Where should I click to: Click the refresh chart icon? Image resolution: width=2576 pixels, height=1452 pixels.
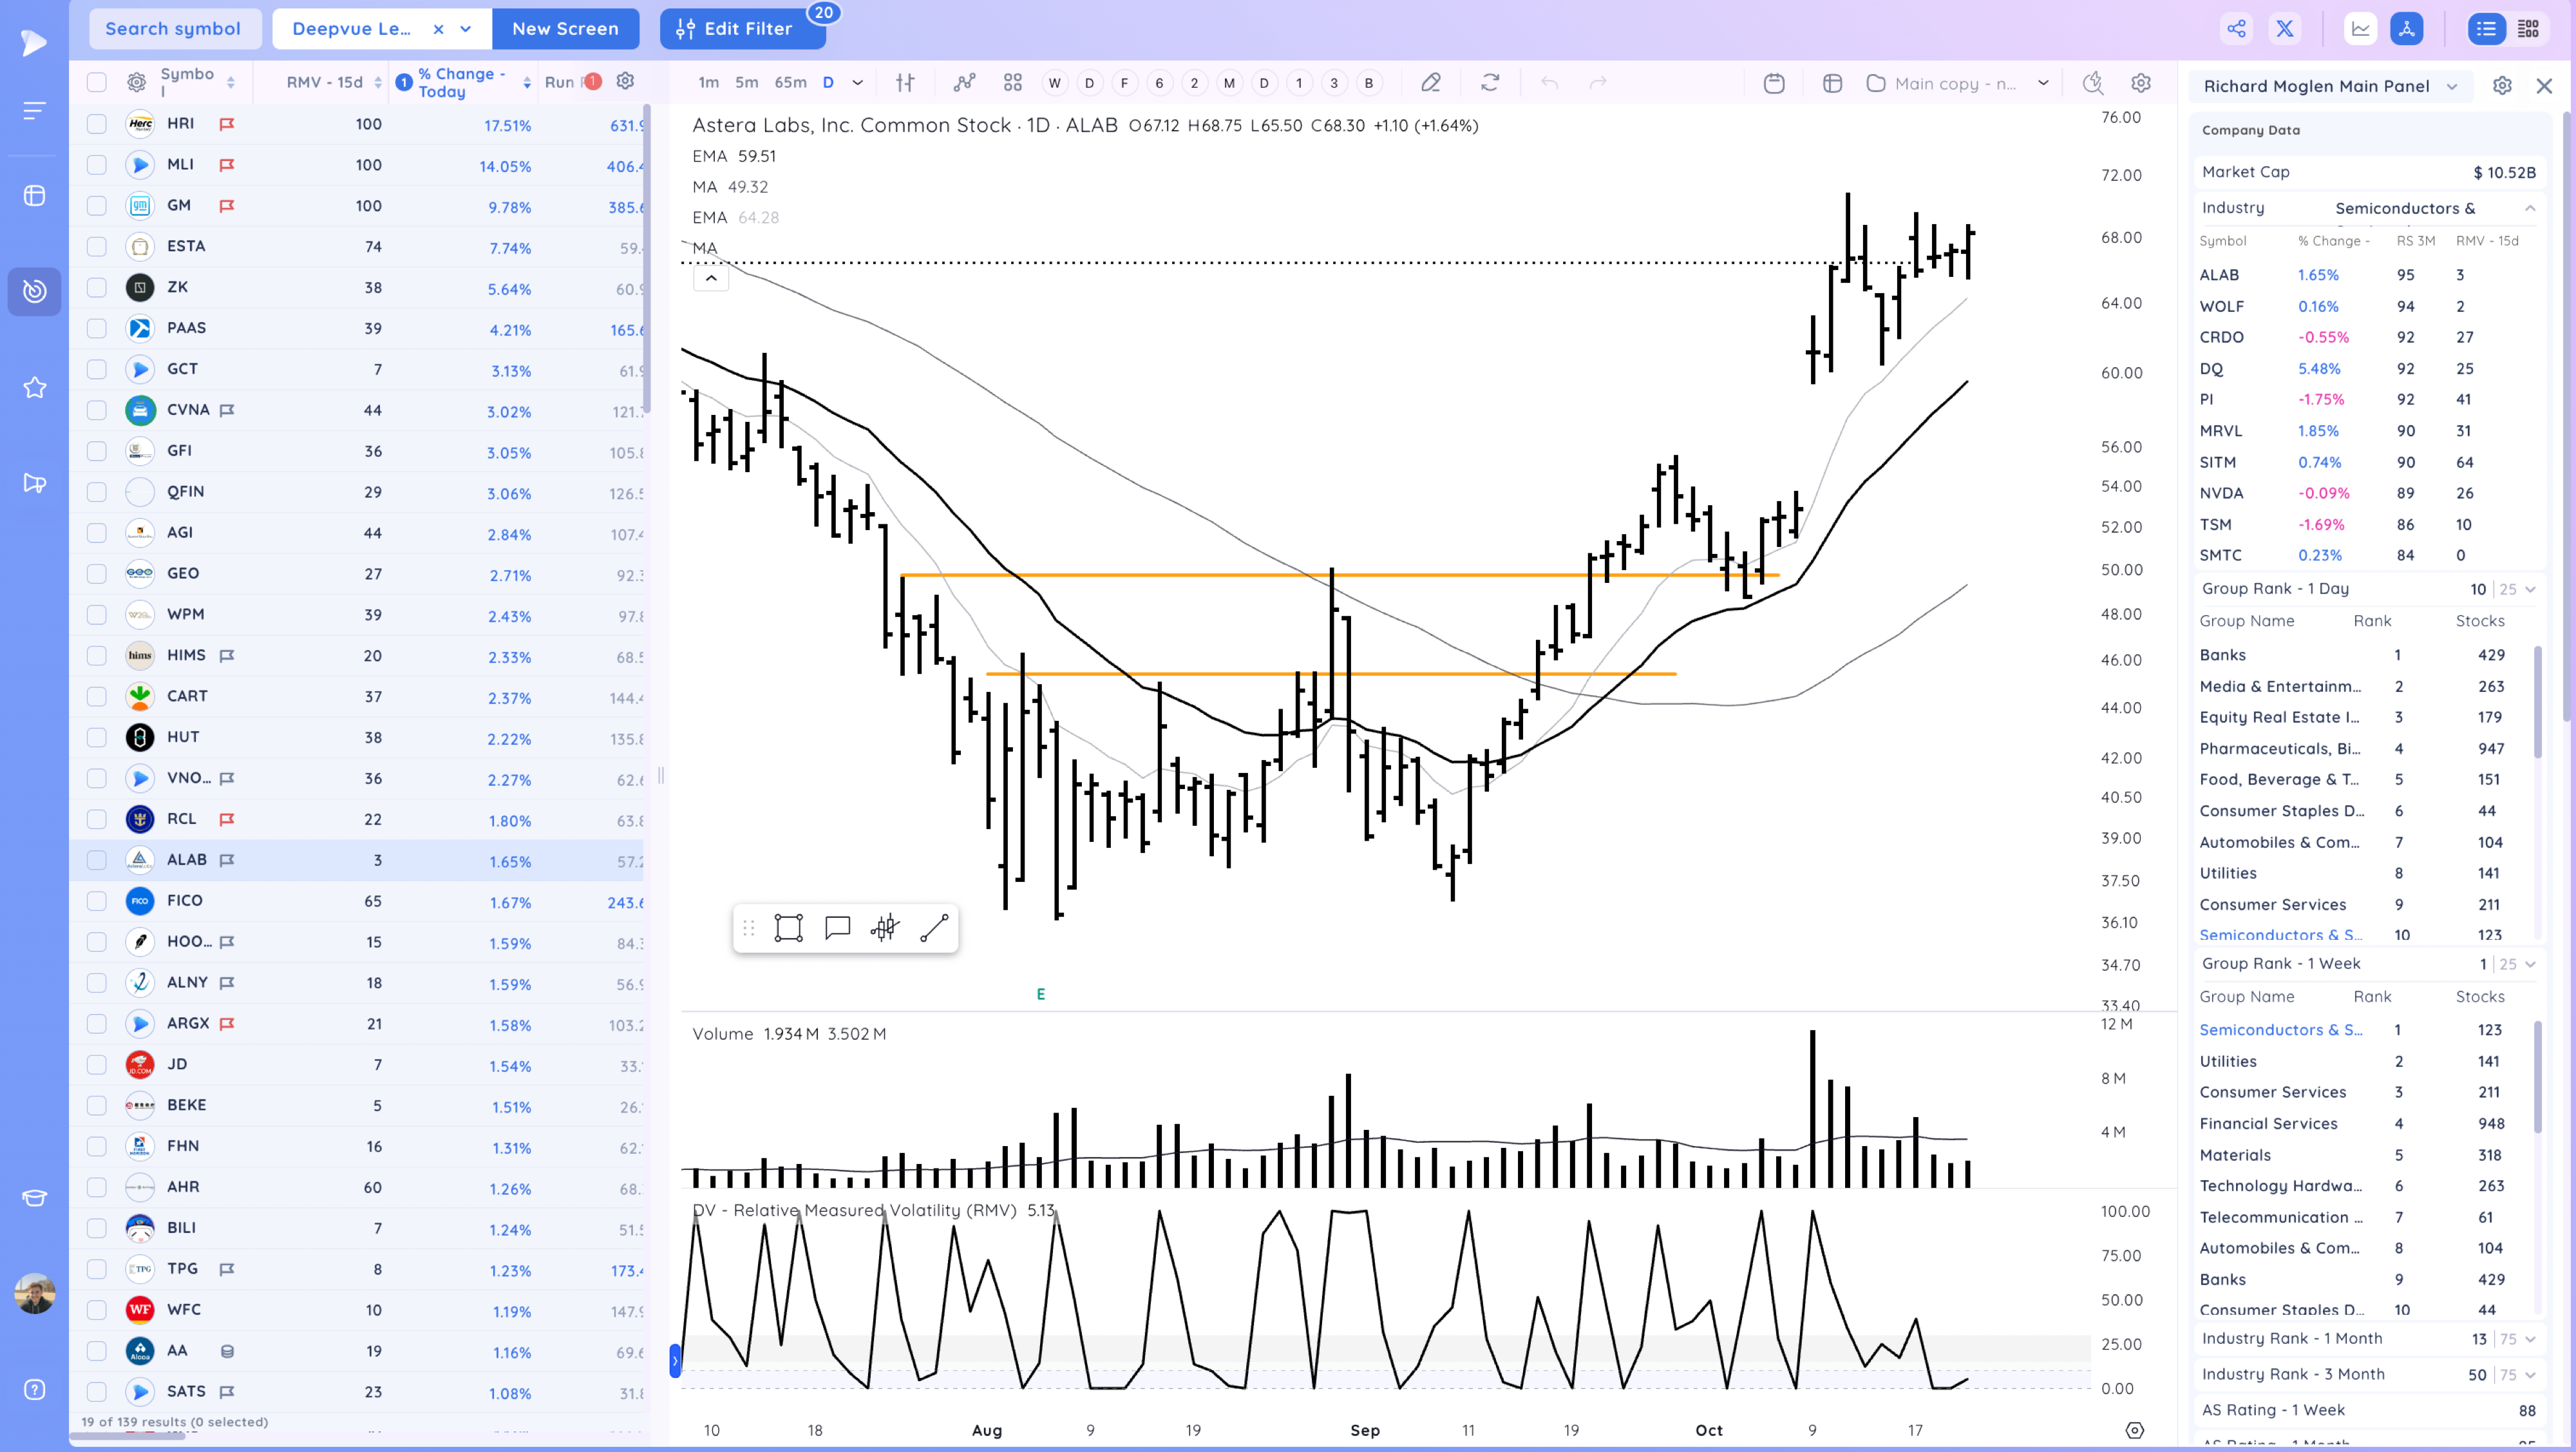pyautogui.click(x=1490, y=83)
